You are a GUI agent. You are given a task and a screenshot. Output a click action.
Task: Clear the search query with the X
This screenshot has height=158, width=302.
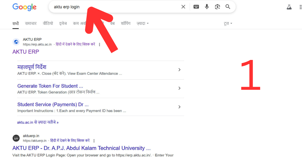coord(183,7)
